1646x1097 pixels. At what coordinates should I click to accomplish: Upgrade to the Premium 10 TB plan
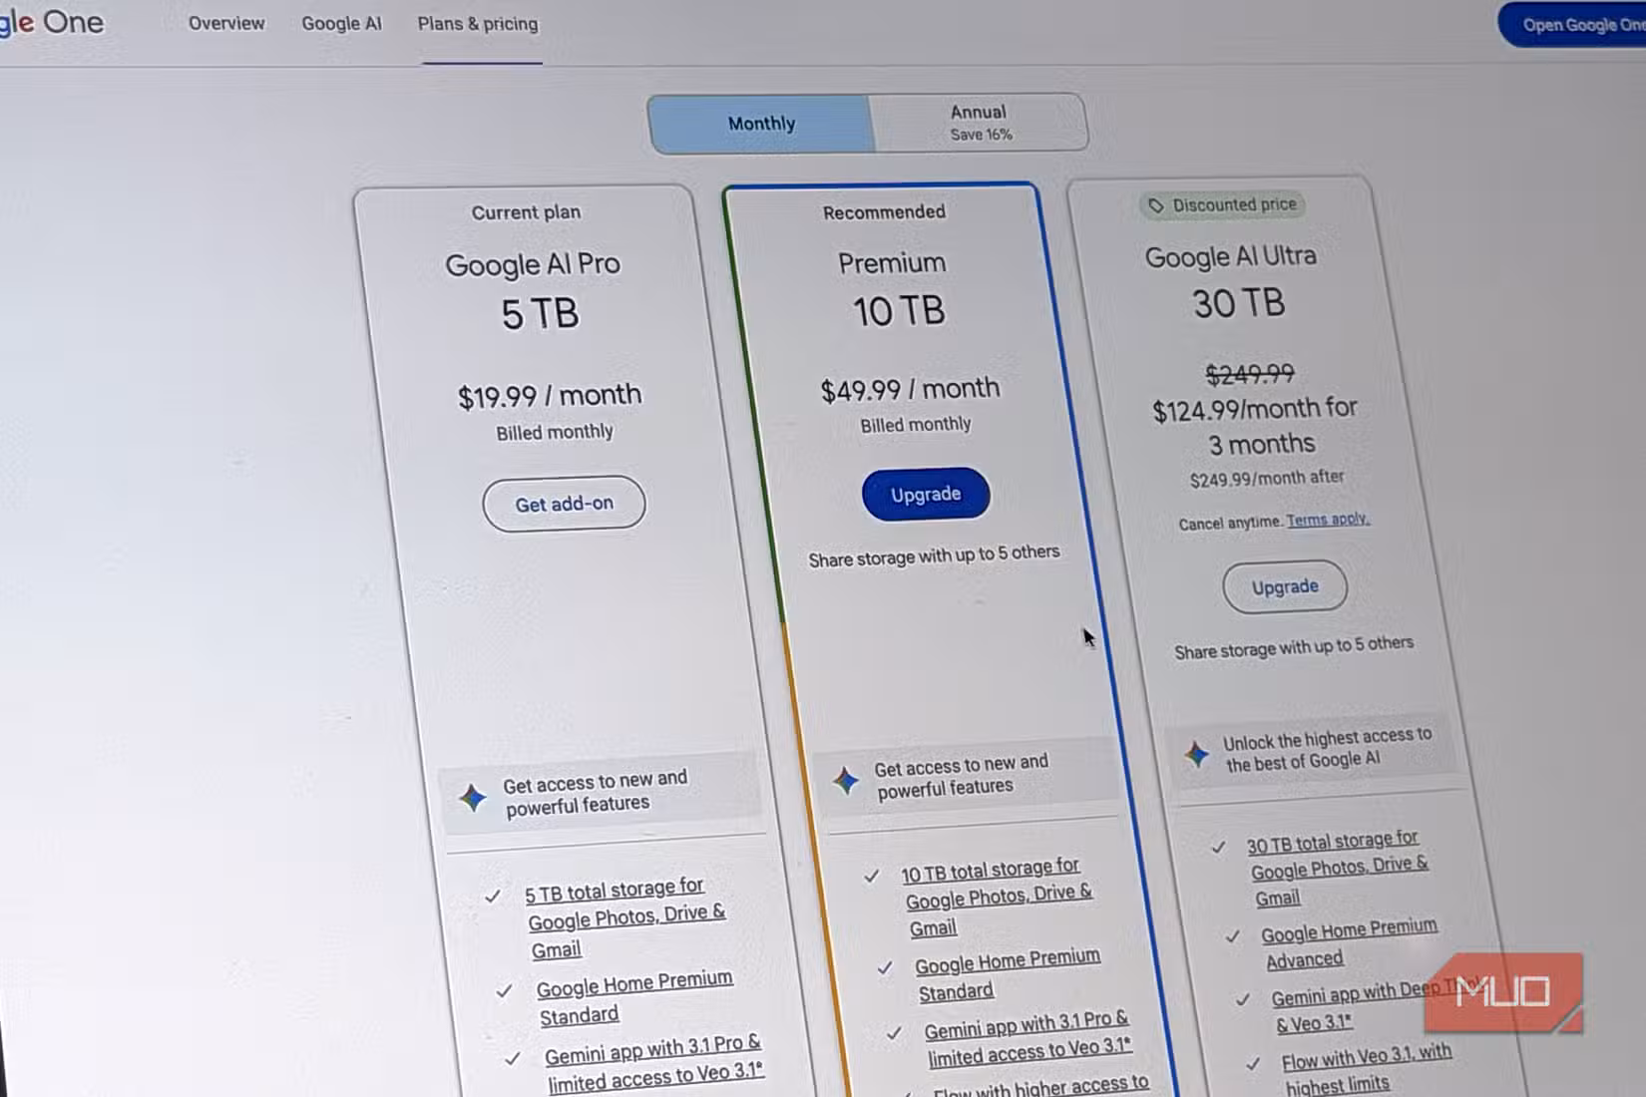[926, 494]
